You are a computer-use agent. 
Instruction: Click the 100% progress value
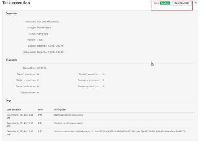tap(40, 40)
